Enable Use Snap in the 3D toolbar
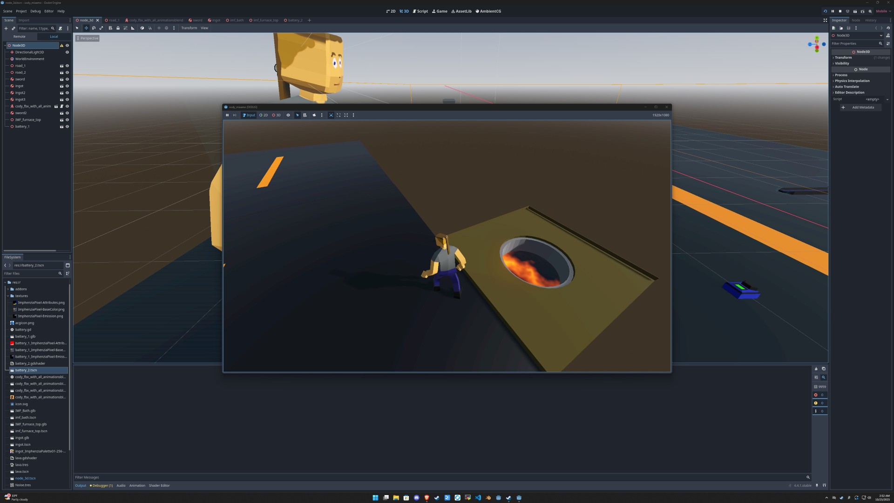The height and width of the screenshot is (503, 894). pos(150,28)
